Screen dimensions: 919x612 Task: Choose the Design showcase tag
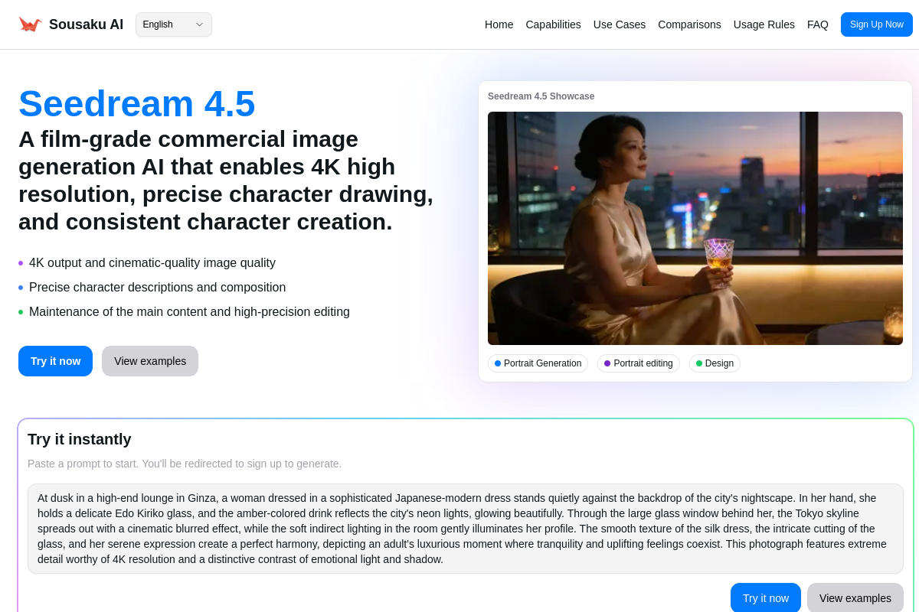pos(715,363)
